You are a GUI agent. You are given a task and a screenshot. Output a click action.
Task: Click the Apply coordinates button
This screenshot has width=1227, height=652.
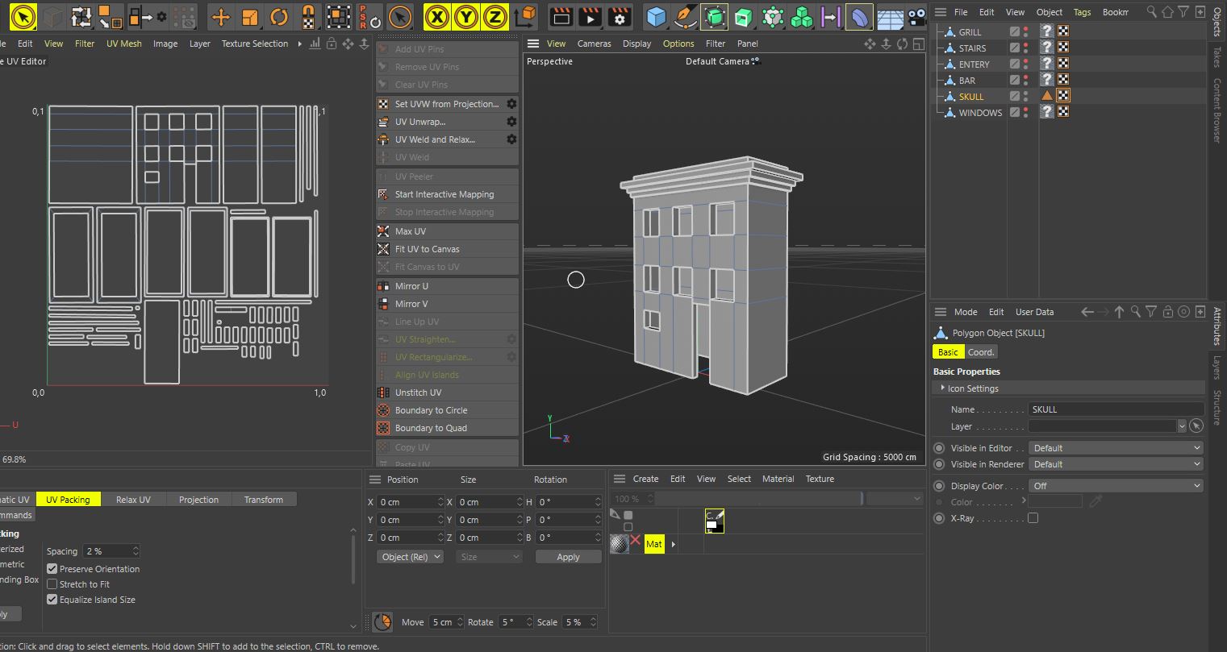(x=568, y=557)
